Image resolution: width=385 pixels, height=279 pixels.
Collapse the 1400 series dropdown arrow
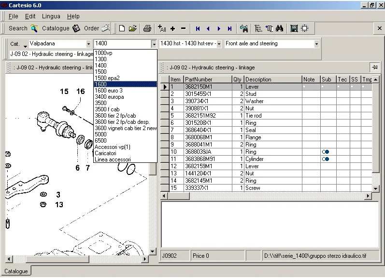click(154, 44)
